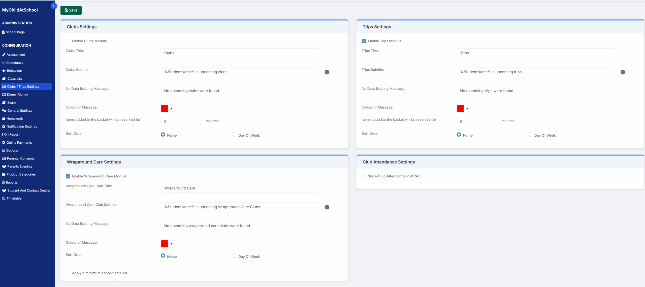Disable the Enable Trips Module checkbox
Screen dimensions: 645x287
click(x=364, y=41)
